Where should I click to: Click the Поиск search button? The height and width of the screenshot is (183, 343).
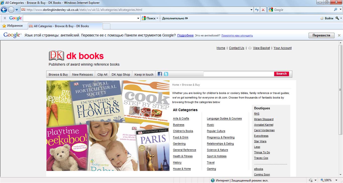coord(149,18)
